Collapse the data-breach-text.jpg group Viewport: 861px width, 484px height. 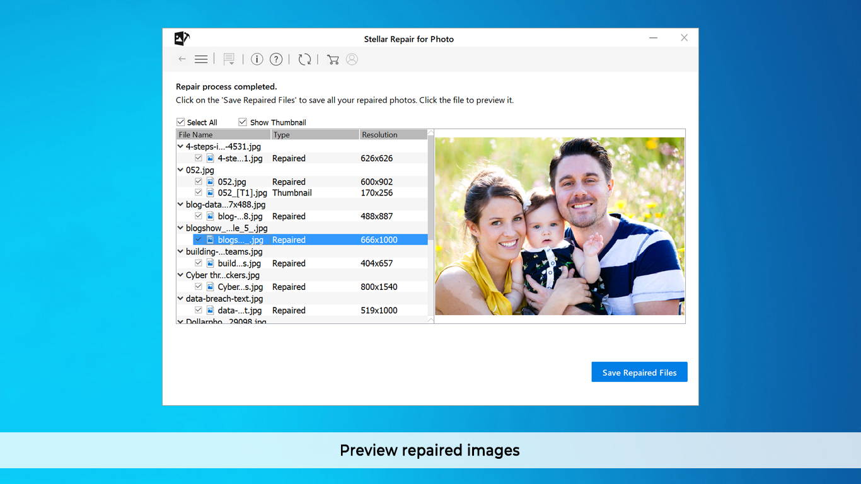coord(180,299)
